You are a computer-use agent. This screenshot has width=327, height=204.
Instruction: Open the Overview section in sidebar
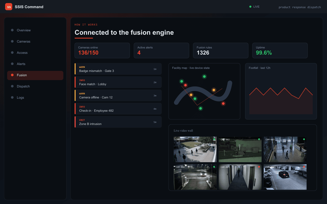pyautogui.click(x=35, y=30)
